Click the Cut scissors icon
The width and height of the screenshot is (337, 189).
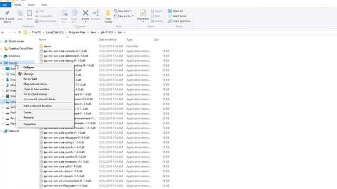click(37, 11)
